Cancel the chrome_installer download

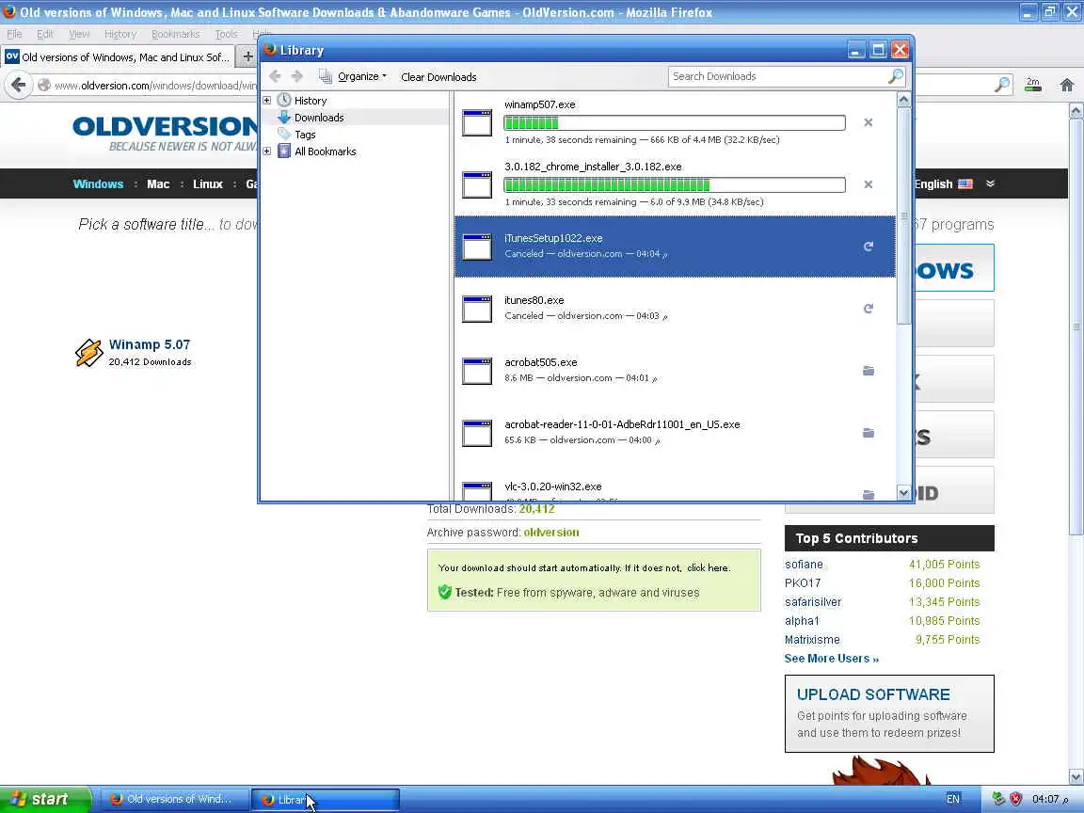(x=869, y=184)
